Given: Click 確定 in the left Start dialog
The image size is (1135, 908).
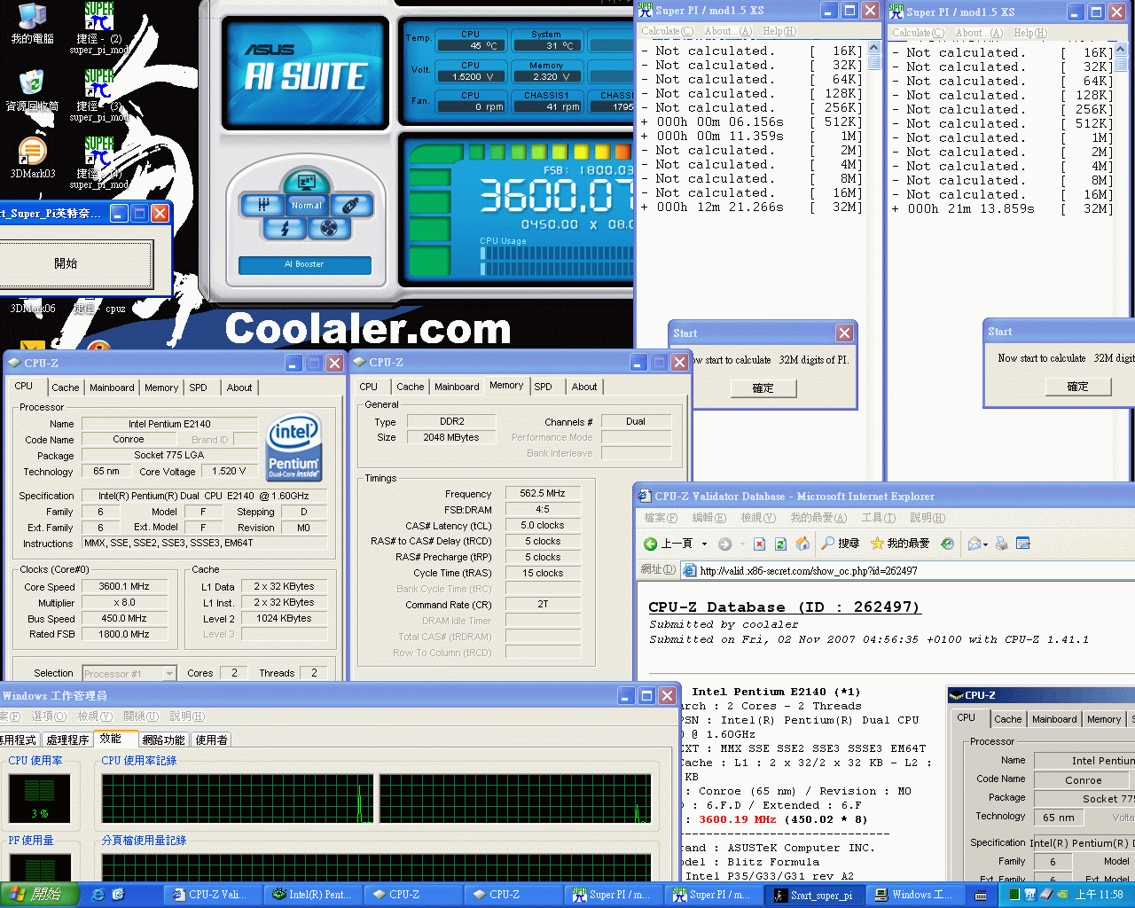Looking at the screenshot, I should [763, 388].
